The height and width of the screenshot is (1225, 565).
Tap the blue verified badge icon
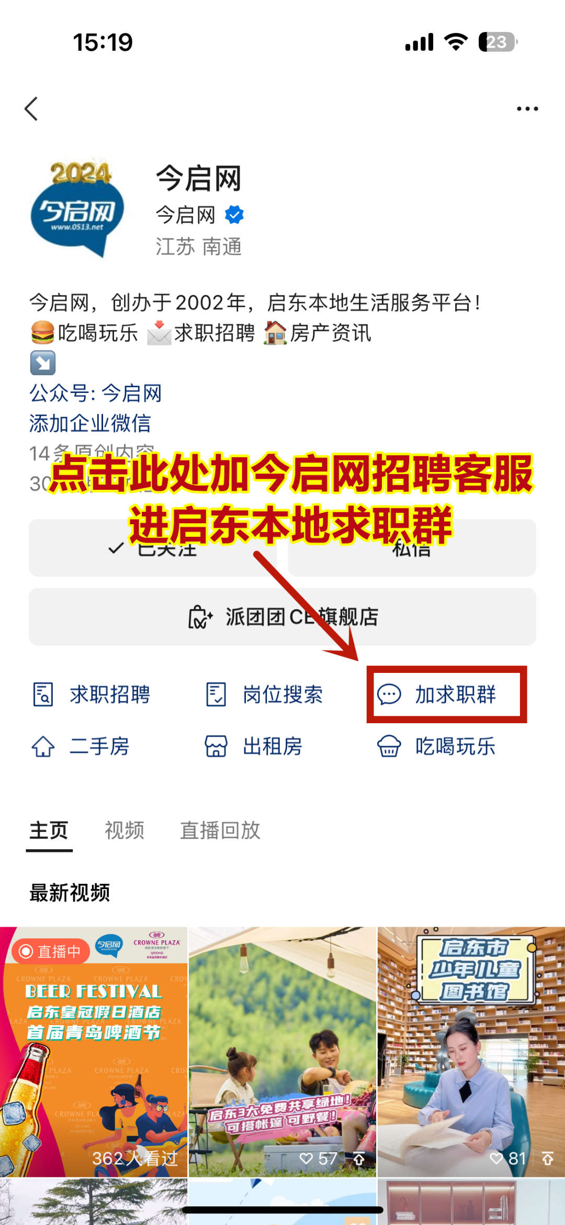coord(234,215)
